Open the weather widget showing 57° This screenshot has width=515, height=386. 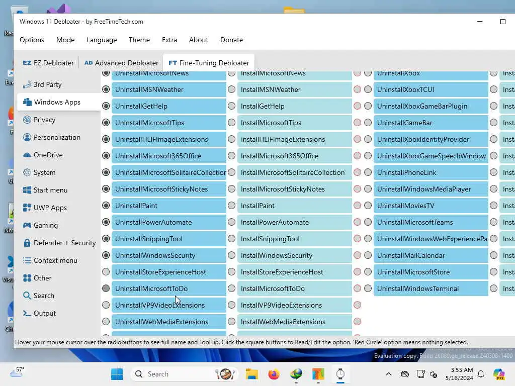tap(17, 372)
